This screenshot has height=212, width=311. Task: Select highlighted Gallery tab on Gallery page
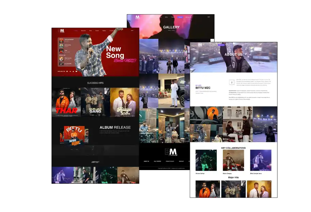click(x=180, y=17)
